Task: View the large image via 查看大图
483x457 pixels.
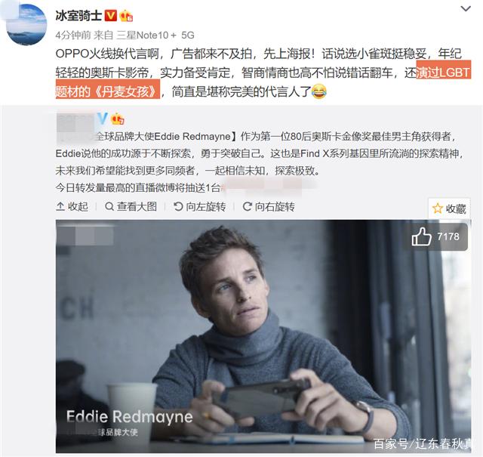Action: pyautogui.click(x=131, y=207)
